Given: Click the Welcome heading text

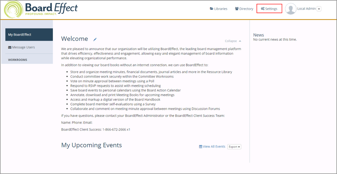Looking at the screenshot, I should pos(75,39).
